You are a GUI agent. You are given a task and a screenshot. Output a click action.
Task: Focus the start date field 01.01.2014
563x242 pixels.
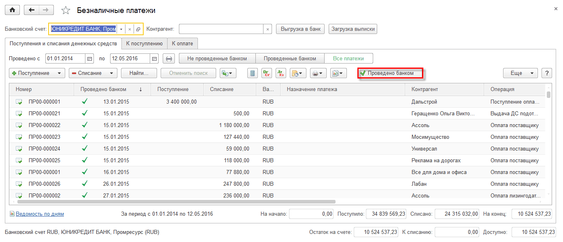[66, 59]
